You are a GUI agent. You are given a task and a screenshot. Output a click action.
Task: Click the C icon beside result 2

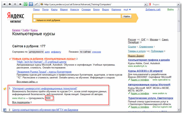pyautogui.click(x=5, y=110)
